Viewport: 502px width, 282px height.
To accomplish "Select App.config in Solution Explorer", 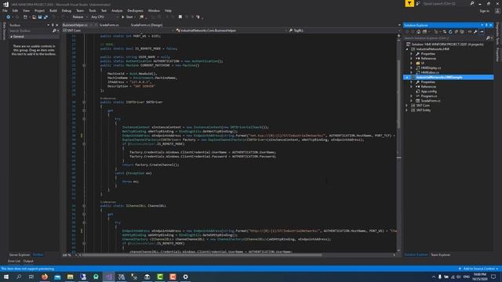I will click(428, 92).
